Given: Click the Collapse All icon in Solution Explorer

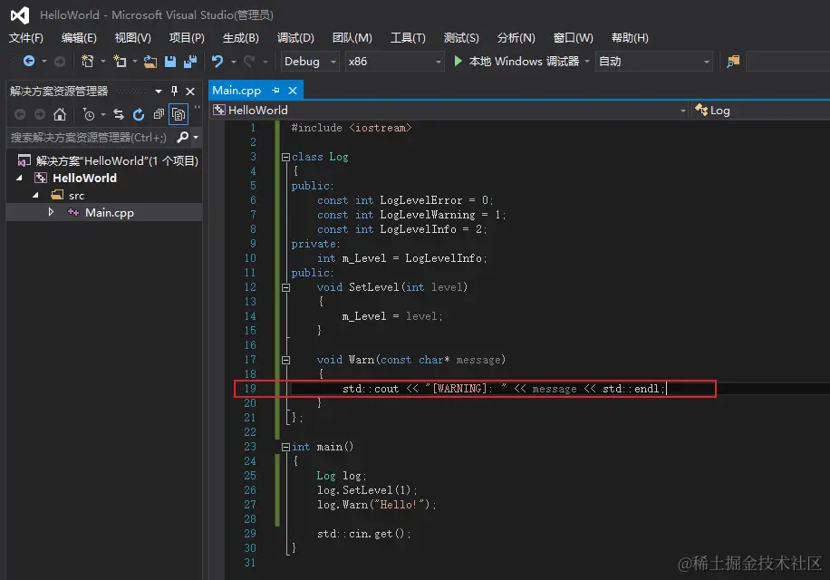Looking at the screenshot, I should [159, 114].
